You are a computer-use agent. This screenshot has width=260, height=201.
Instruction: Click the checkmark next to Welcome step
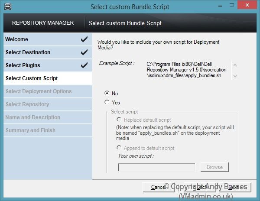coord(84,39)
